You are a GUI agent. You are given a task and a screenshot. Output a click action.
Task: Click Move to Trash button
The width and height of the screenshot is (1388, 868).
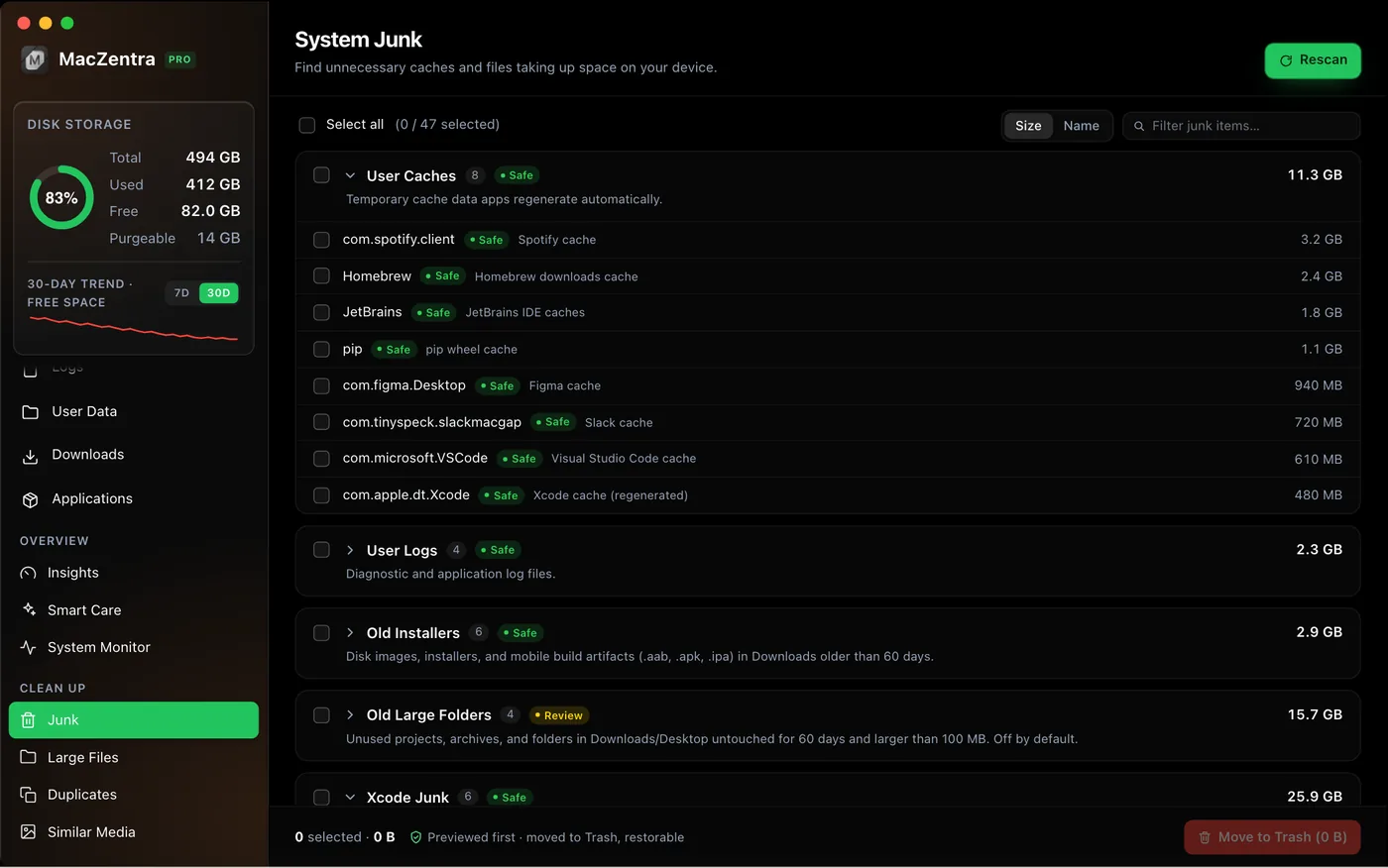tap(1272, 838)
